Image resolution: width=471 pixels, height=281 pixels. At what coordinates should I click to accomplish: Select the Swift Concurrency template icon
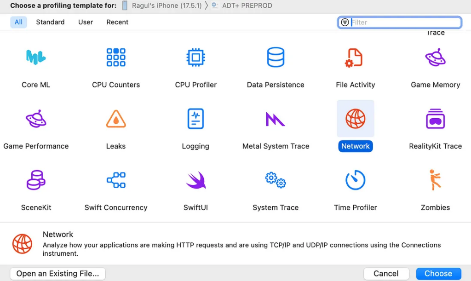point(116,180)
